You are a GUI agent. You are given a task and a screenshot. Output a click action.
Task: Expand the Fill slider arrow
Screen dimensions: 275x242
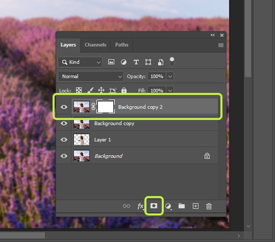[x=170, y=90]
